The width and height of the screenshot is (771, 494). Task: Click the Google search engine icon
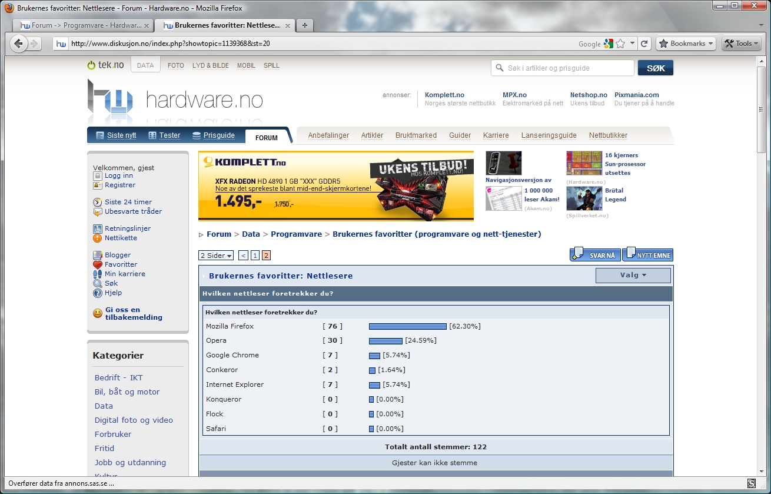[608, 44]
